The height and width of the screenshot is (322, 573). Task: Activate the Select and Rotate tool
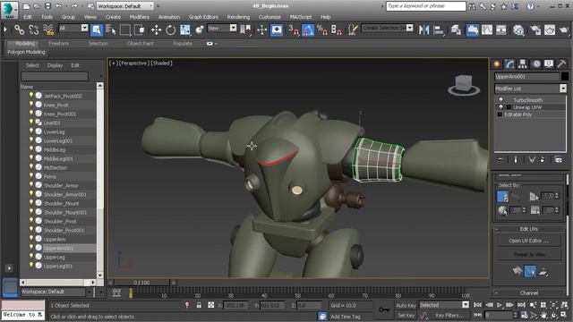[171, 30]
